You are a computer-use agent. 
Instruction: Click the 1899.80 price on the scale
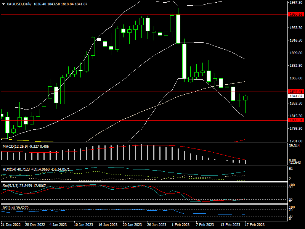pos(296,53)
